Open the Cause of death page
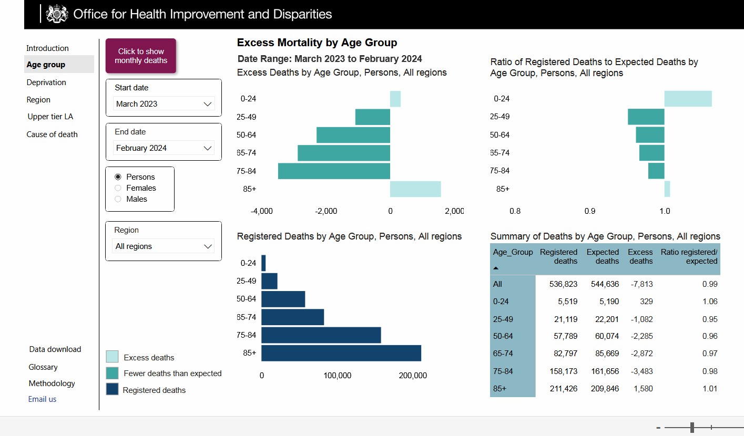This screenshot has width=744, height=436. (52, 134)
